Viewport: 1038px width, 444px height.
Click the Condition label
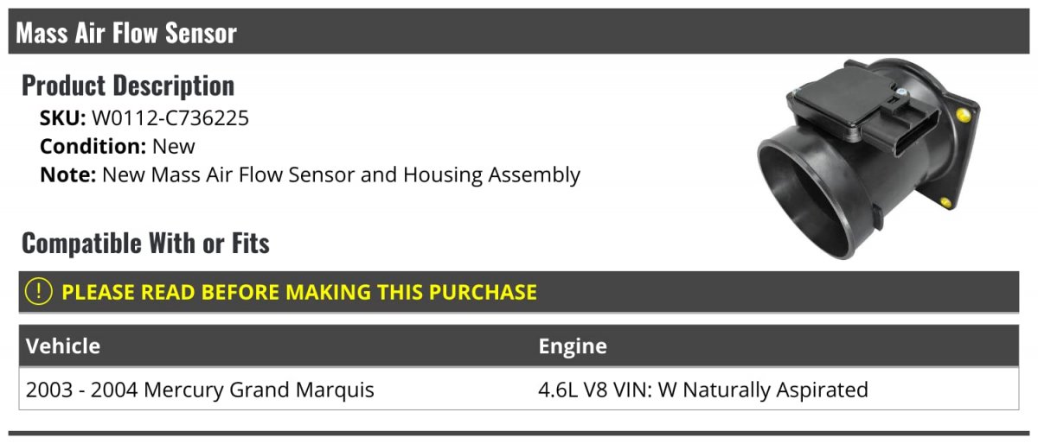click(93, 146)
